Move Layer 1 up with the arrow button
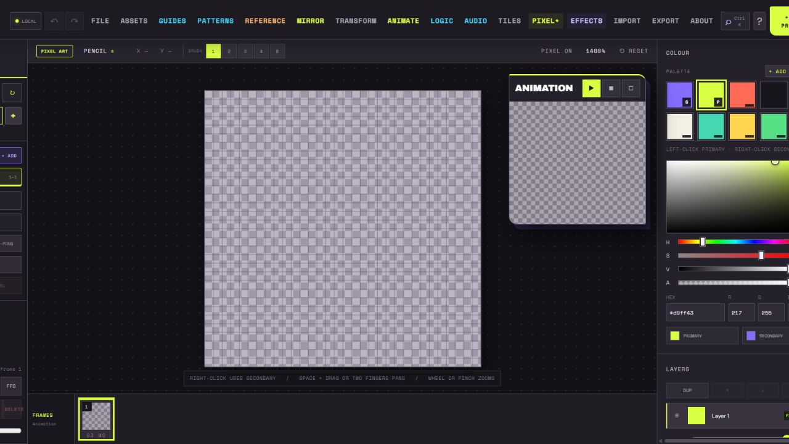789x444 pixels. tap(727, 390)
